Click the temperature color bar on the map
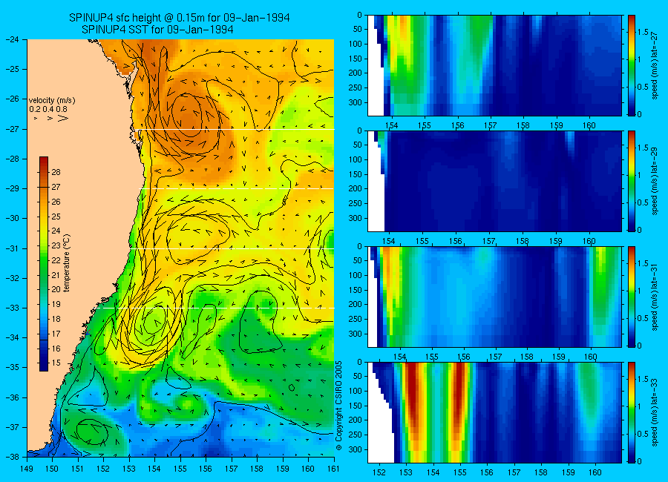 click(44, 264)
